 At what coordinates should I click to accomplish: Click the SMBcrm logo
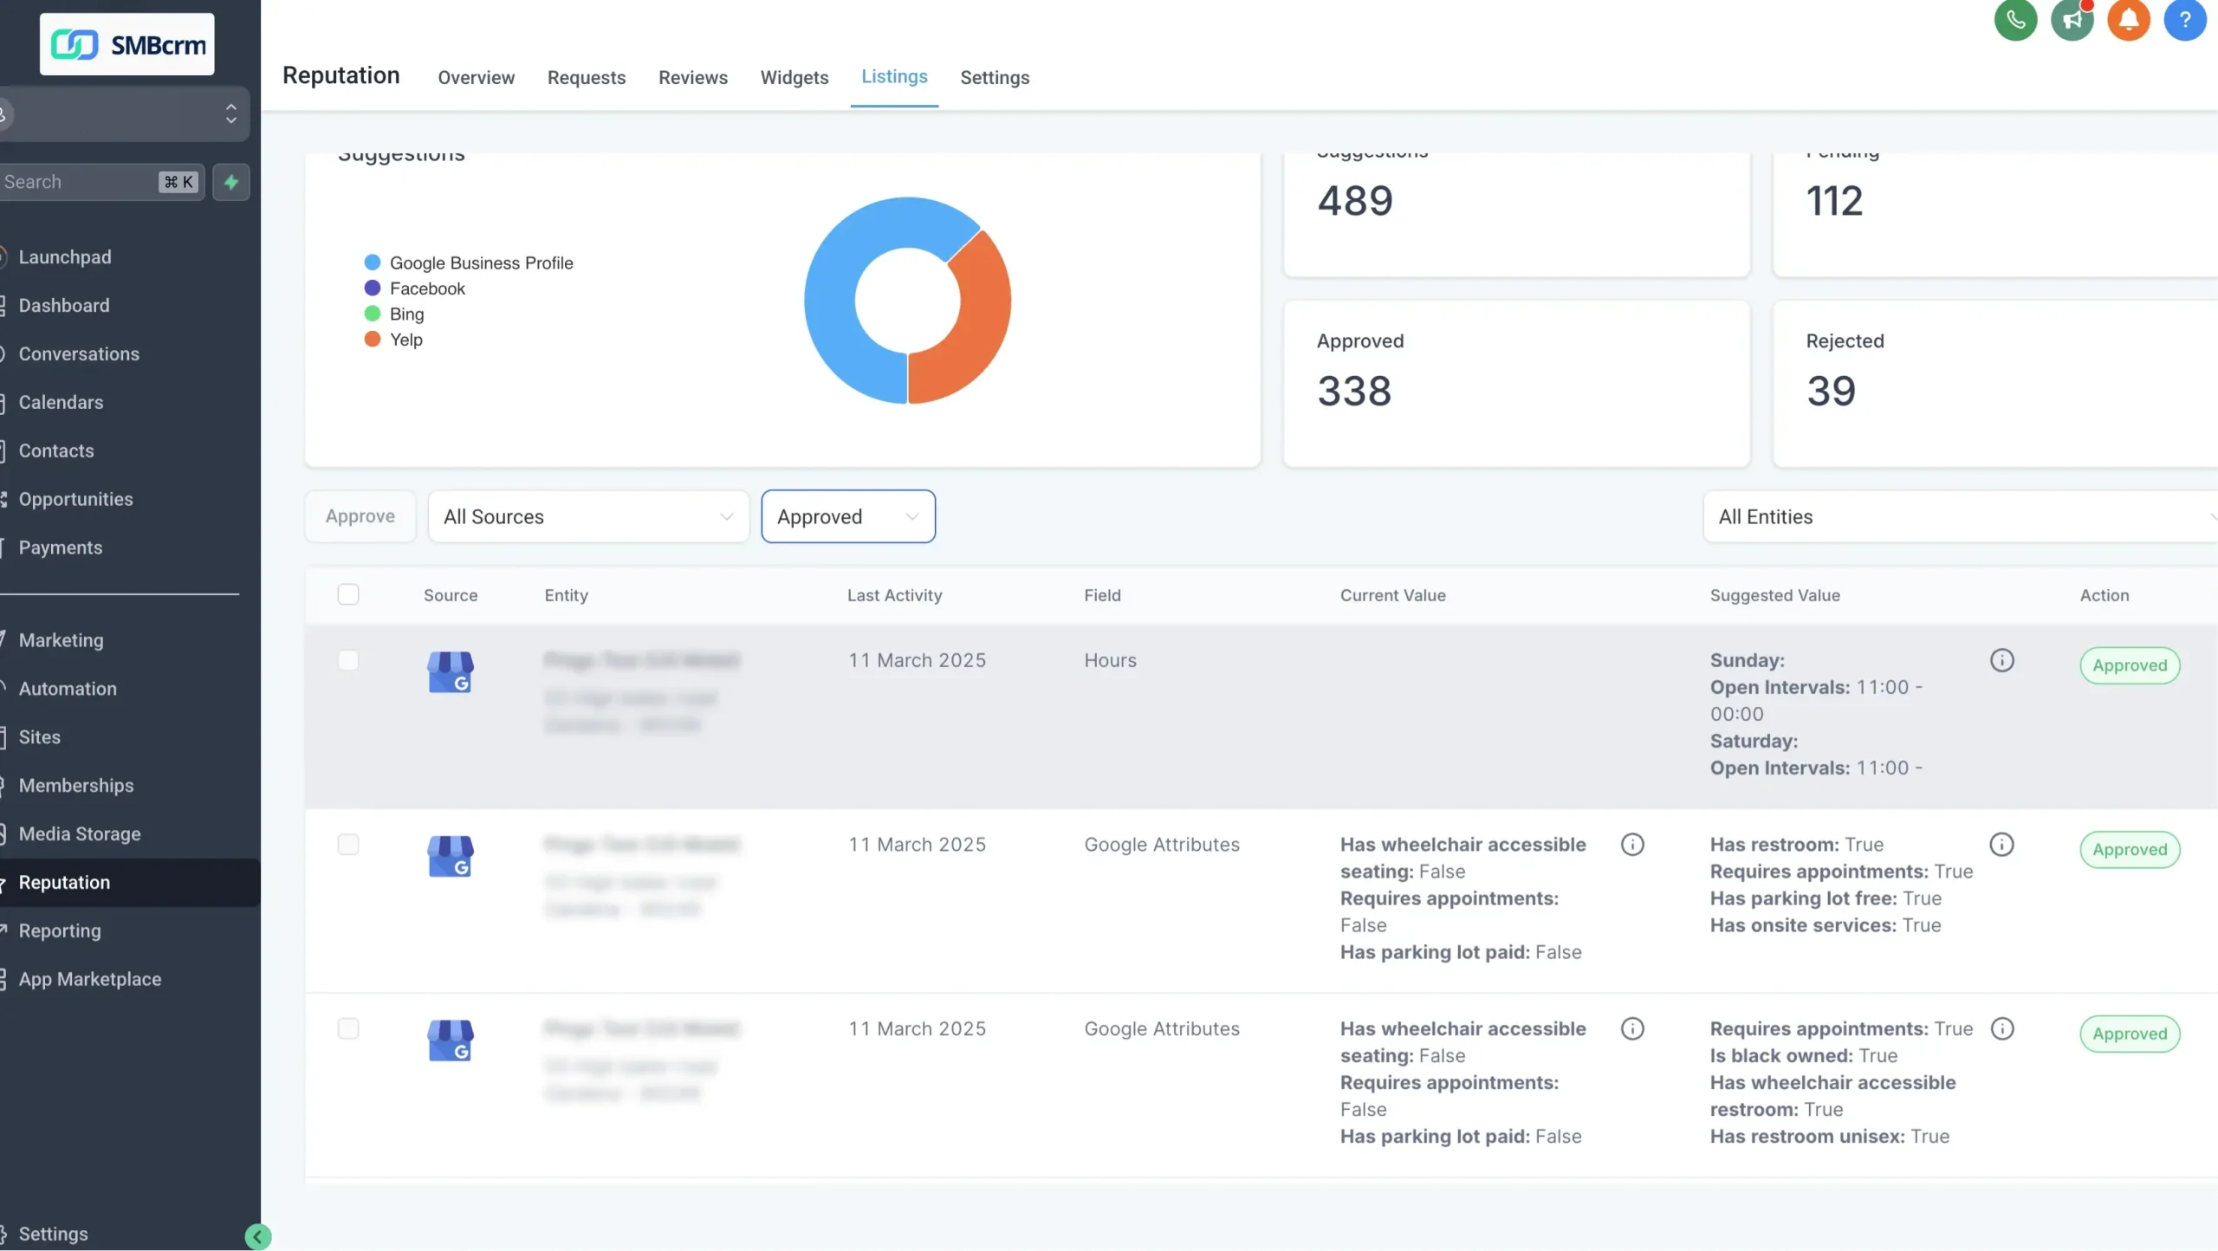(x=126, y=44)
